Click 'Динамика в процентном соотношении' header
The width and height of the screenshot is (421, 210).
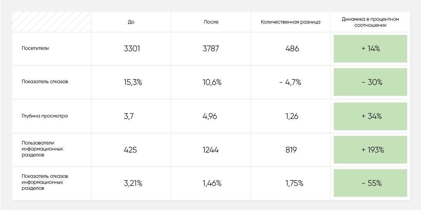click(x=370, y=22)
